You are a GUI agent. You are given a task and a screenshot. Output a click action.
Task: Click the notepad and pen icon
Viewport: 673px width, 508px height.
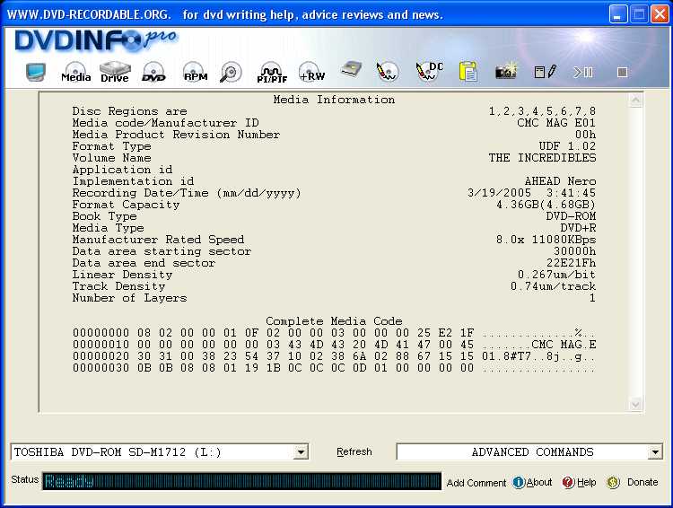click(545, 71)
